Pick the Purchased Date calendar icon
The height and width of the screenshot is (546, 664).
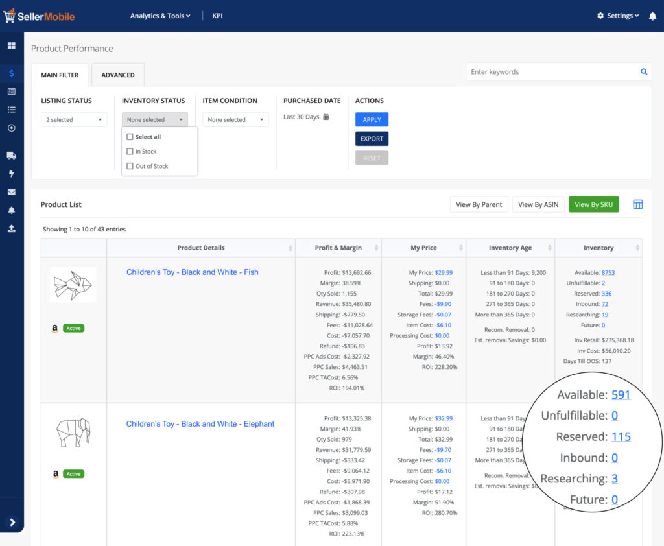pyautogui.click(x=326, y=117)
